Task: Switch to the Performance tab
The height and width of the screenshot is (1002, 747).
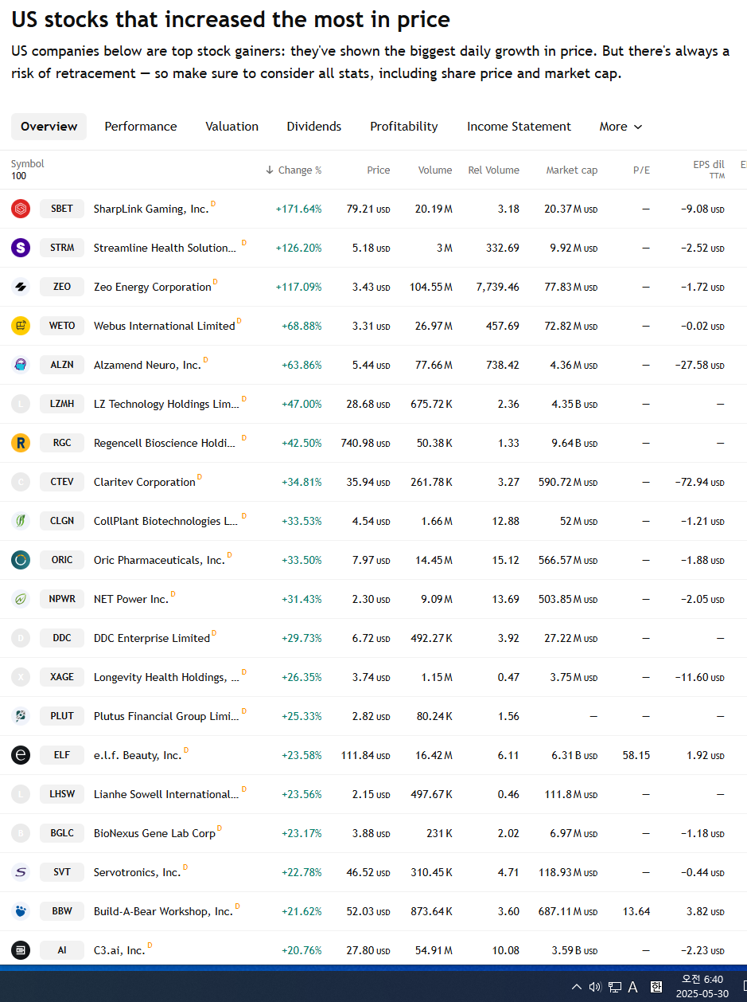Action: pyautogui.click(x=141, y=127)
